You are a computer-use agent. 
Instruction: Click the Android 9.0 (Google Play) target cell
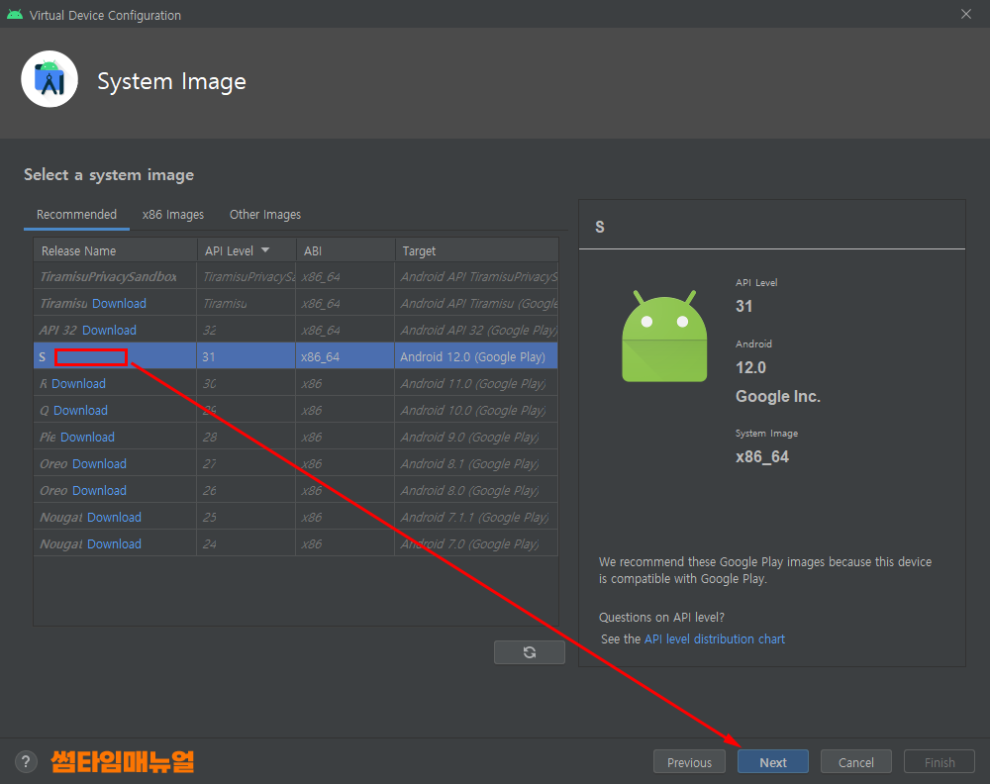click(x=477, y=437)
